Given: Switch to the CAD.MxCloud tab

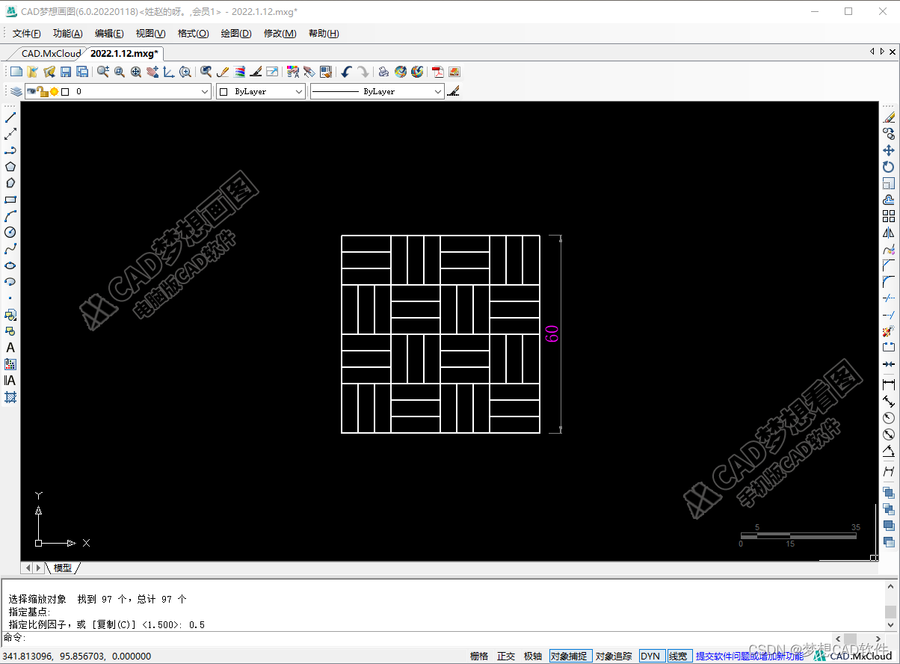Looking at the screenshot, I should pyautogui.click(x=51, y=53).
